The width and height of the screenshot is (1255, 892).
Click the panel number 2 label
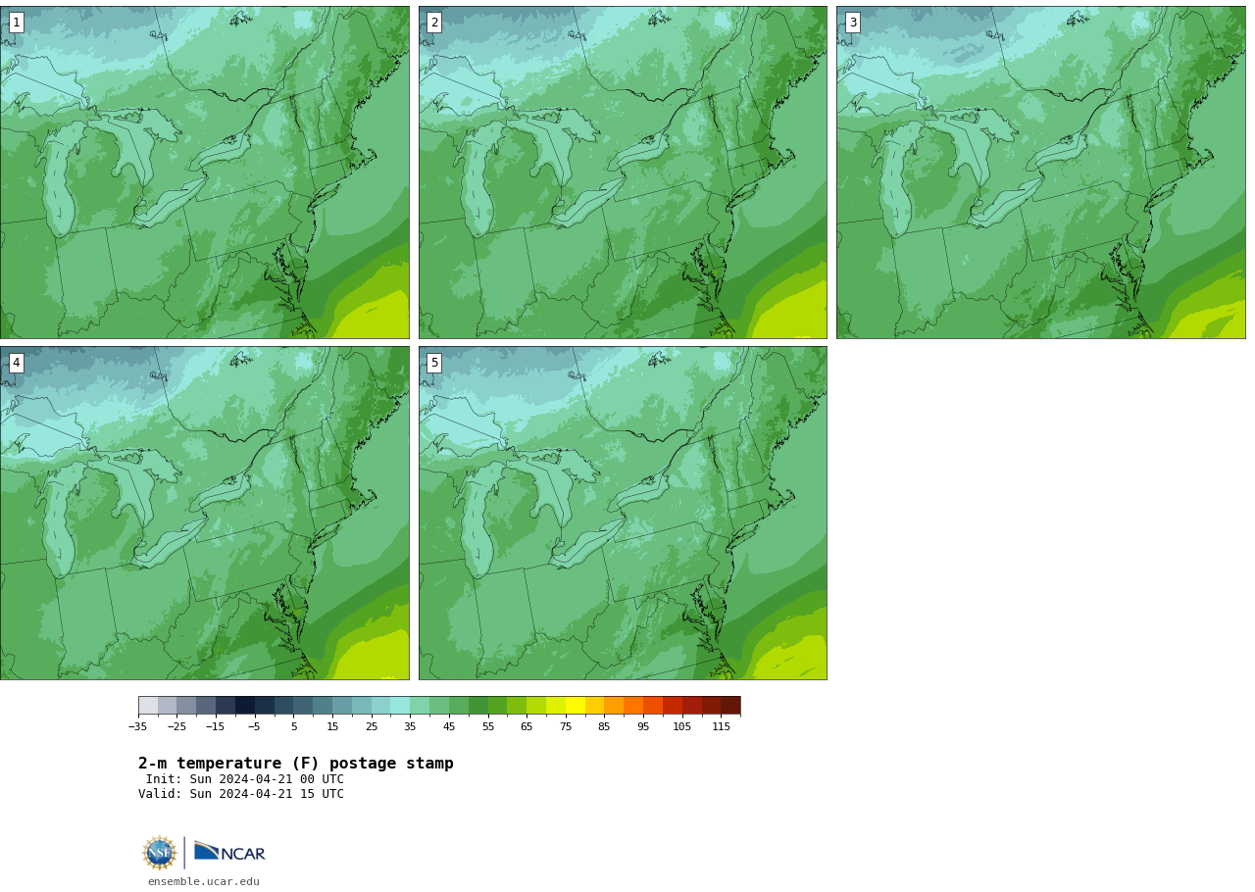coord(434,23)
